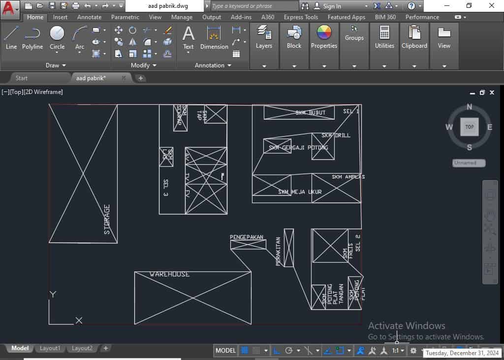Open the Annotate ribbon tab

coord(89,17)
